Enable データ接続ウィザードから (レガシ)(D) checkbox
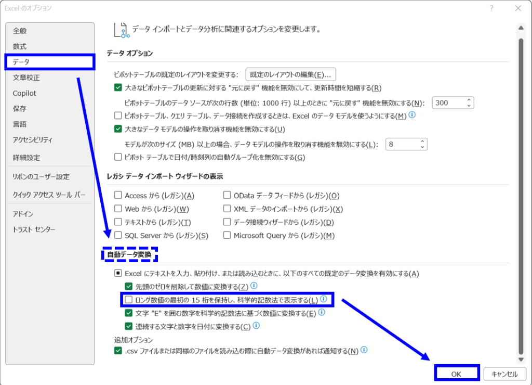 coord(227,222)
